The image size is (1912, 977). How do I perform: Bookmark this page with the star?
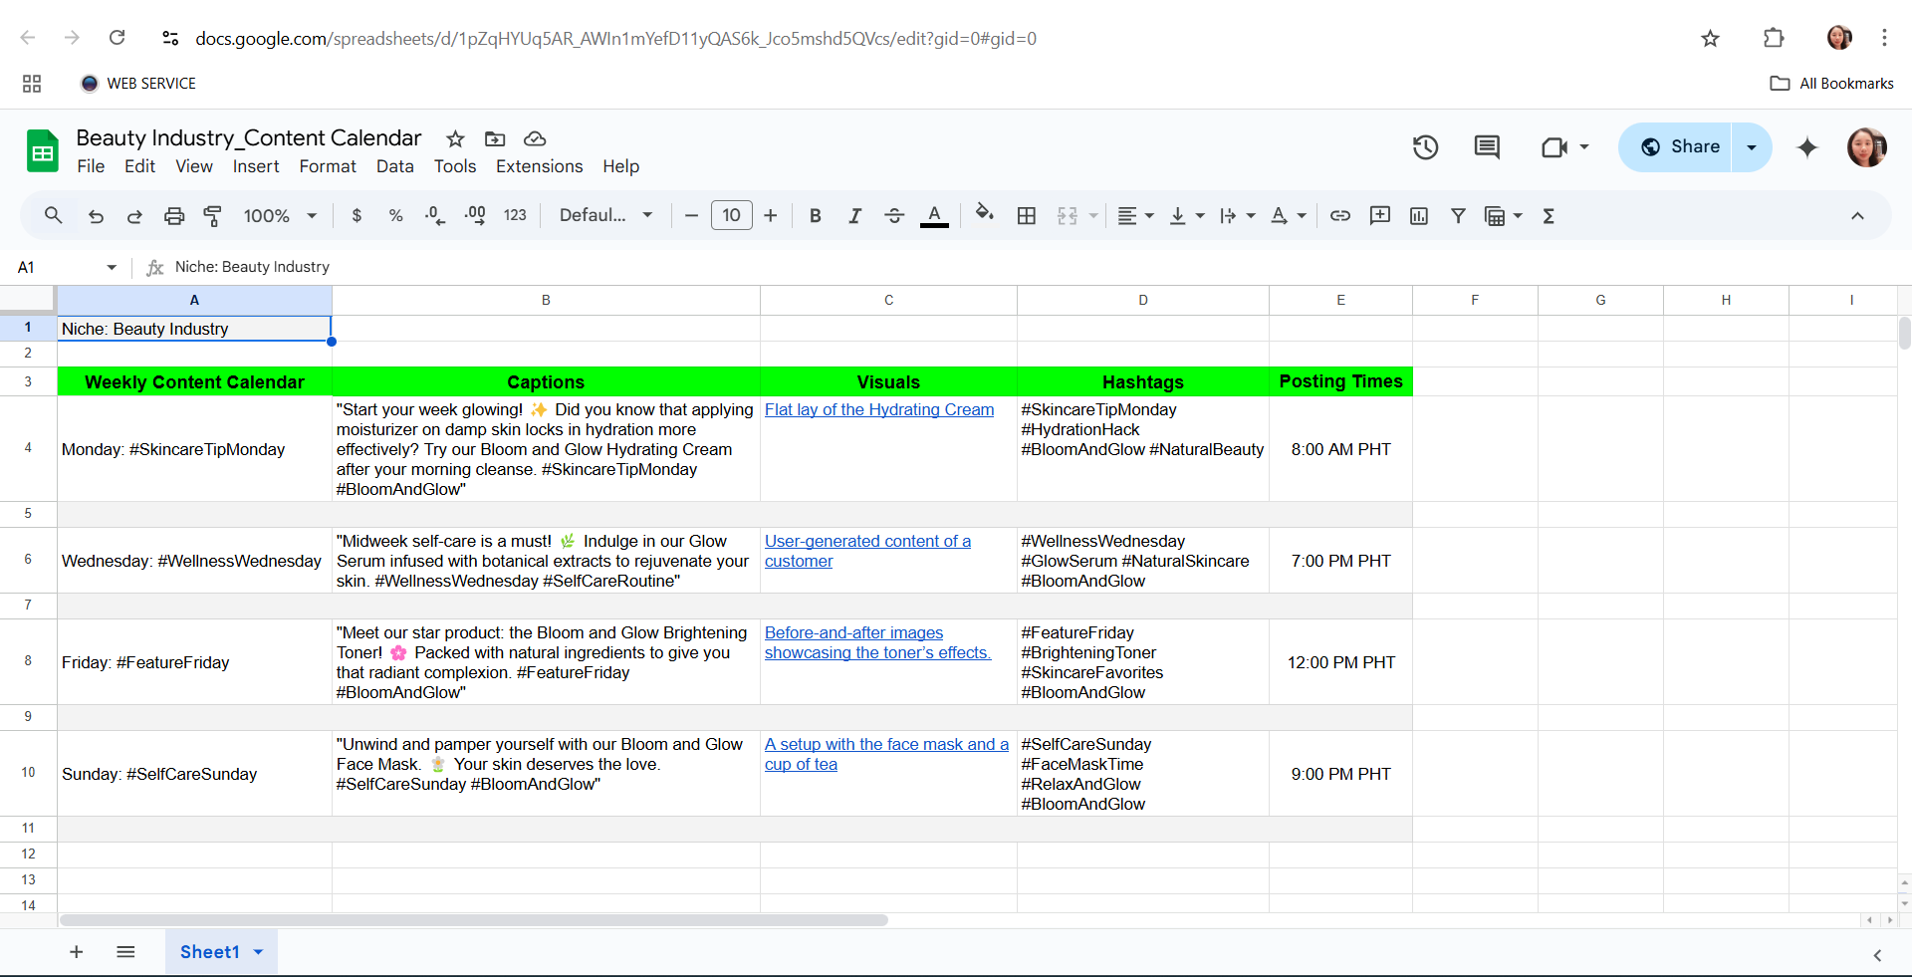1711,38
